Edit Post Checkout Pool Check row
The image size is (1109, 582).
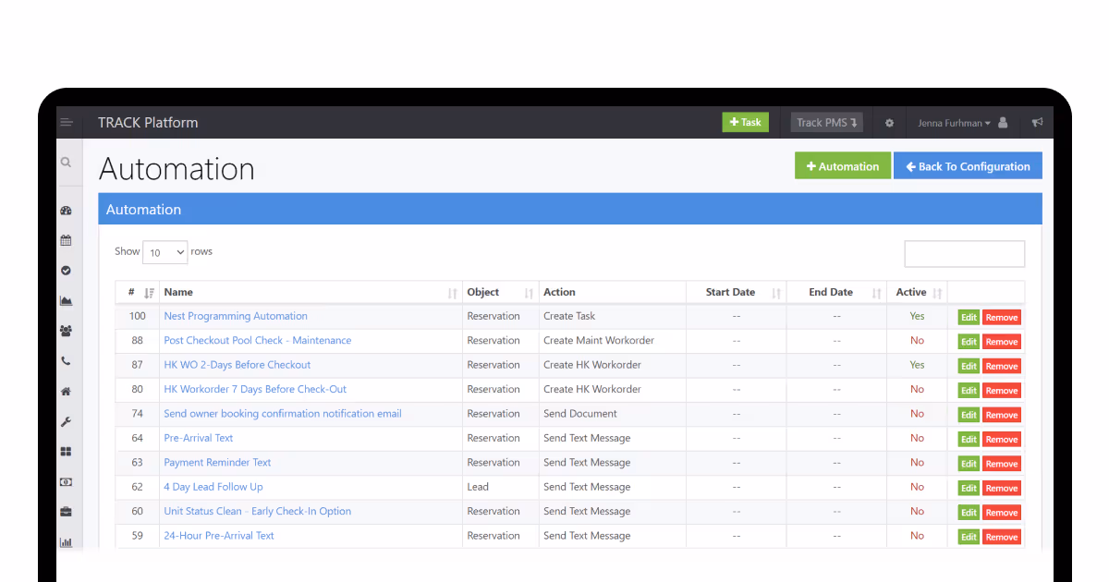(x=969, y=342)
